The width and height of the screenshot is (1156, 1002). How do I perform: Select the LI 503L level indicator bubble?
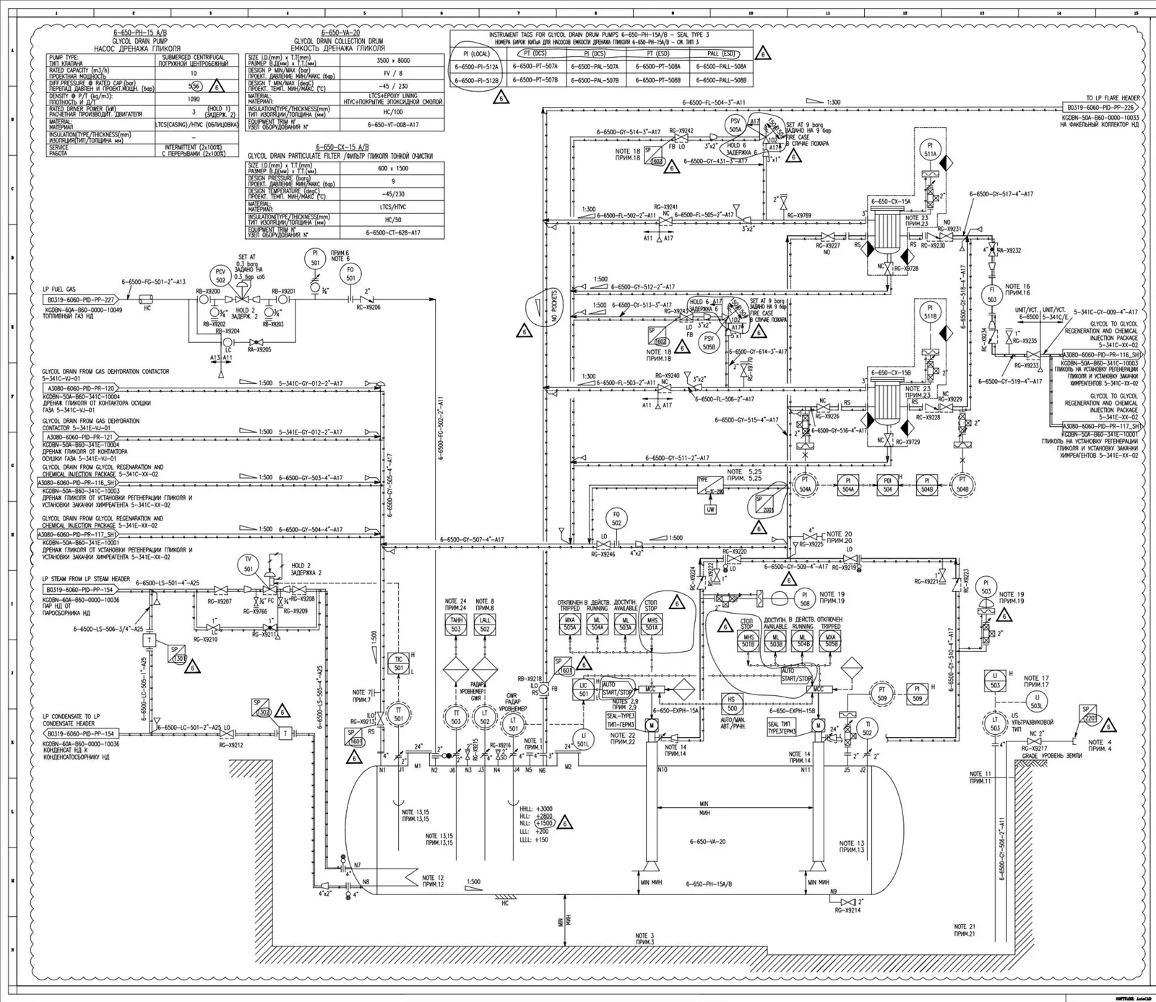[x=1037, y=701]
